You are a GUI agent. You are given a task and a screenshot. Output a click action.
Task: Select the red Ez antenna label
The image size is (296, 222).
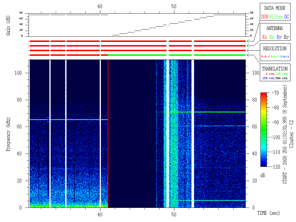coord(264,37)
